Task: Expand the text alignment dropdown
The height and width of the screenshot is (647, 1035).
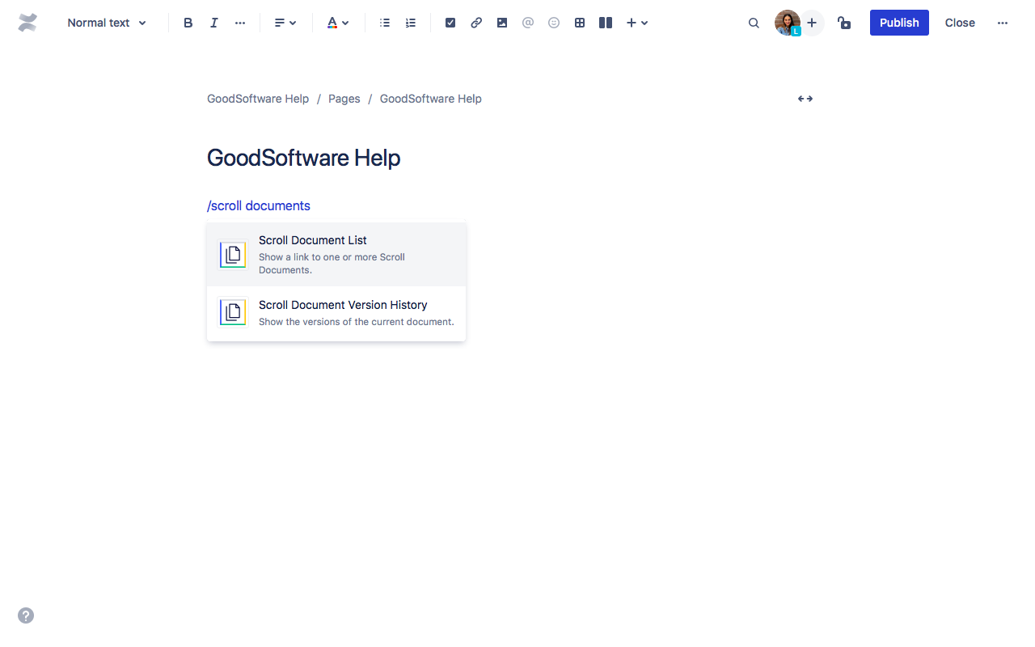Action: pyautogui.click(x=285, y=23)
